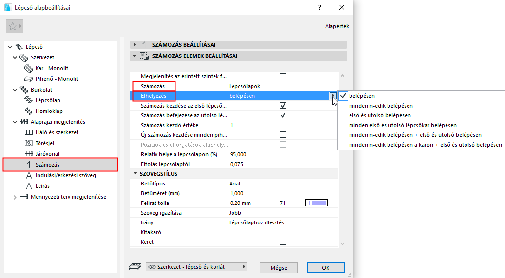Click the Számozás numbering icon in tree
This screenshot has width=505, height=278.
29,165
